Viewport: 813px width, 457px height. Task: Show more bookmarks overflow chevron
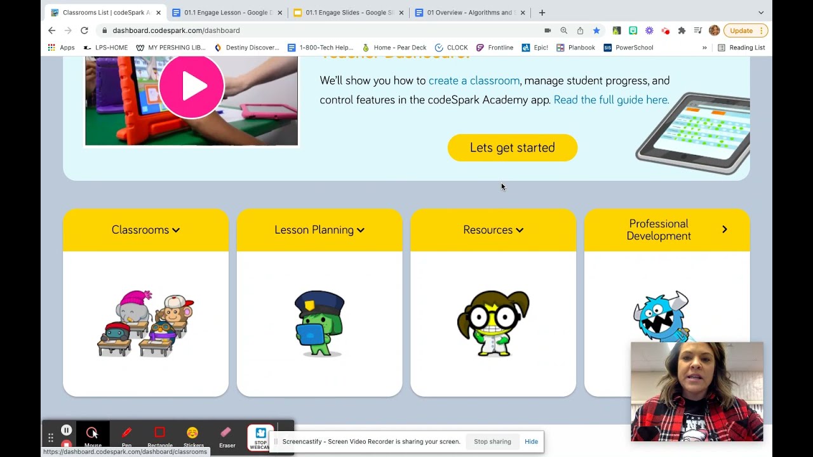704,48
